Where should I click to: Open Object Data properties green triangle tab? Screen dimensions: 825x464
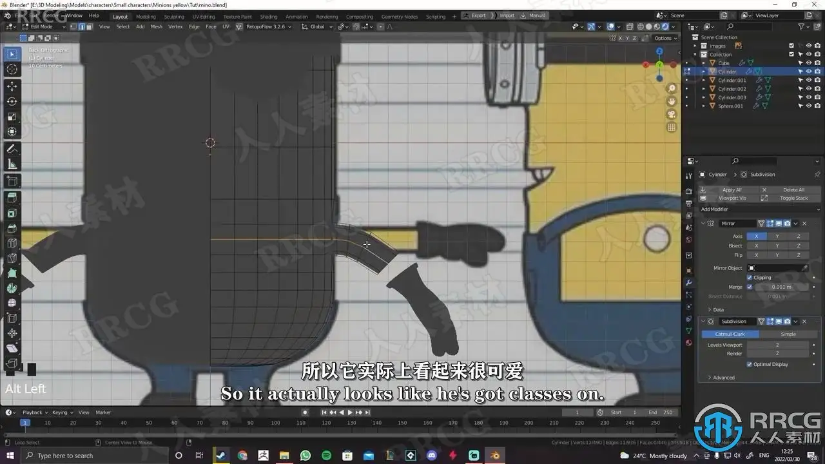coord(688,331)
